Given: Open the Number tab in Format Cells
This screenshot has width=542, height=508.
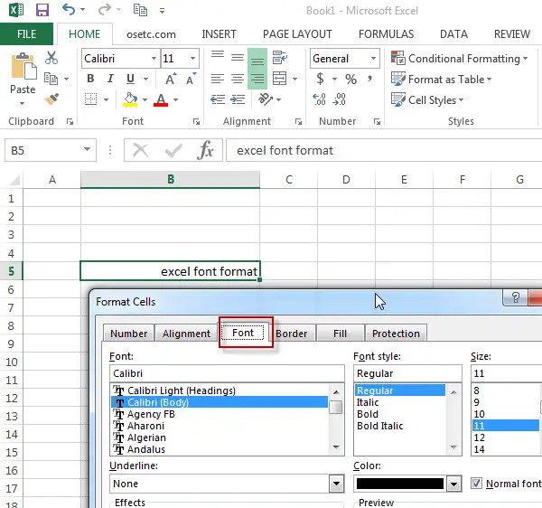Looking at the screenshot, I should coord(128,334).
